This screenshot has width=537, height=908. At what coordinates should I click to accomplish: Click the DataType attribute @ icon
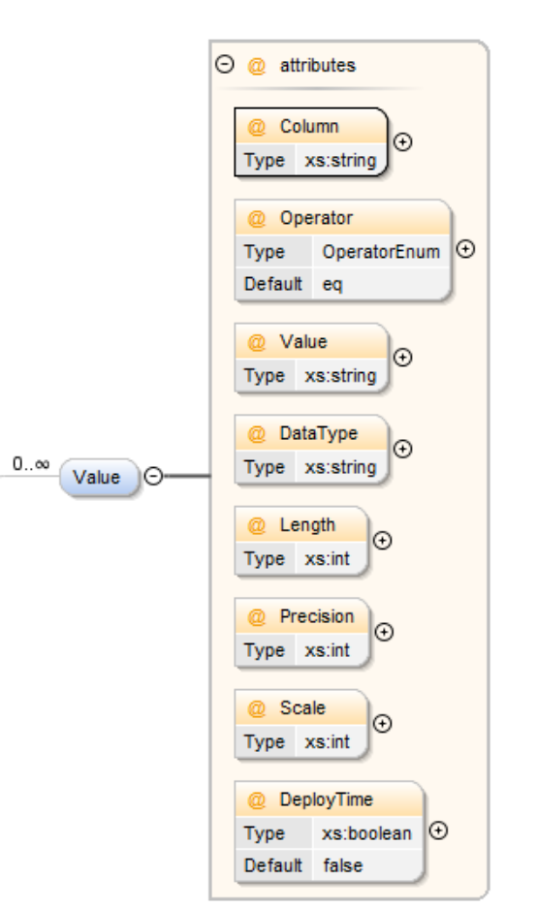click(x=257, y=434)
